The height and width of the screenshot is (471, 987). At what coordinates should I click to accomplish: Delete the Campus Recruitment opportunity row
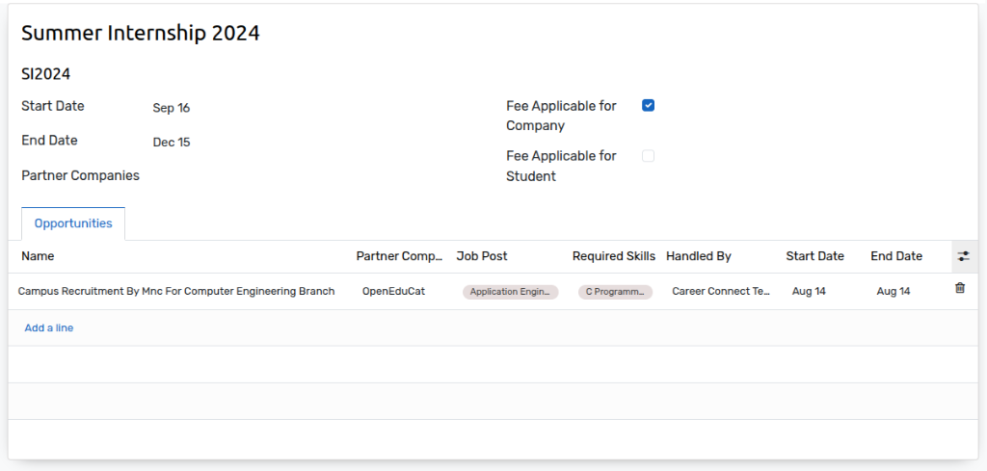[959, 288]
